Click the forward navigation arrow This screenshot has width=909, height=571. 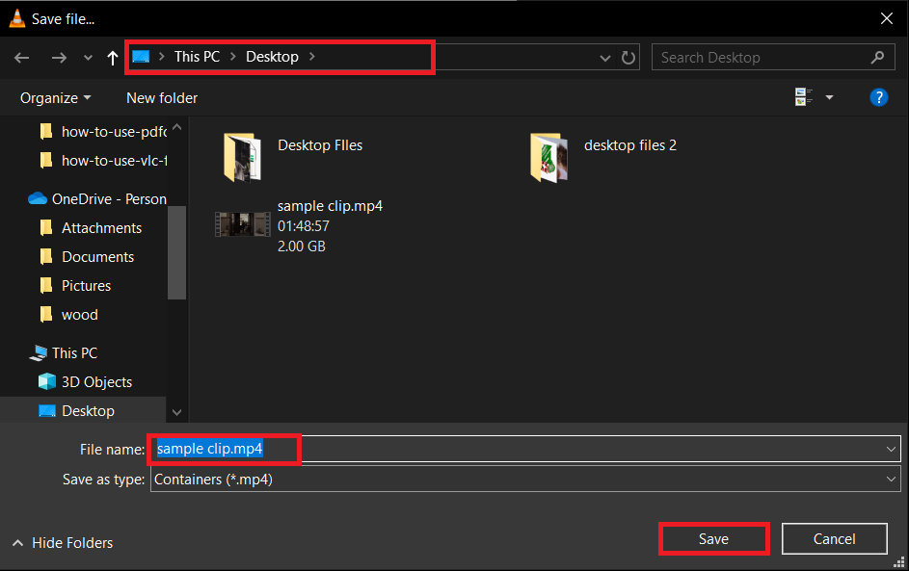[x=58, y=57]
